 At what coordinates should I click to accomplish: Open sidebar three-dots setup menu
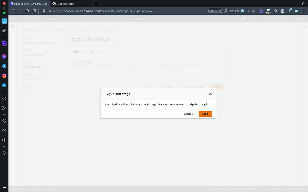pos(4,188)
